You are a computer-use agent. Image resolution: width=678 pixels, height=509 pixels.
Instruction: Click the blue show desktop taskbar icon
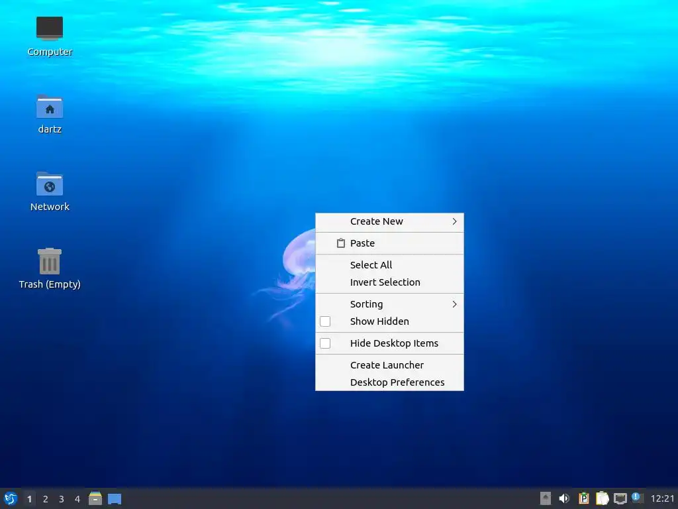(x=115, y=499)
